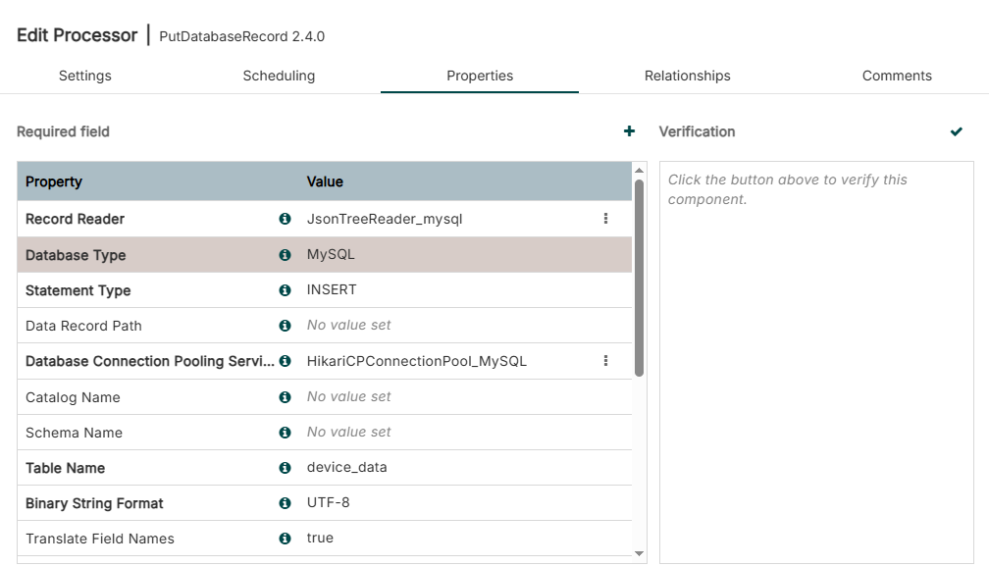Click info icon beside Database Type

(285, 255)
